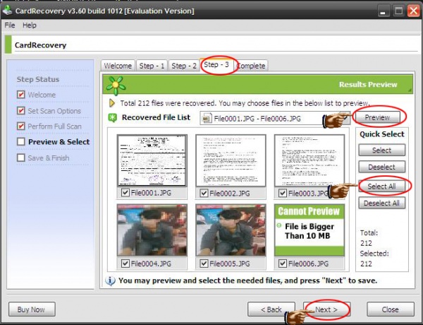Click the info icon near bottom hint text
423x325 pixels.
pos(110,281)
